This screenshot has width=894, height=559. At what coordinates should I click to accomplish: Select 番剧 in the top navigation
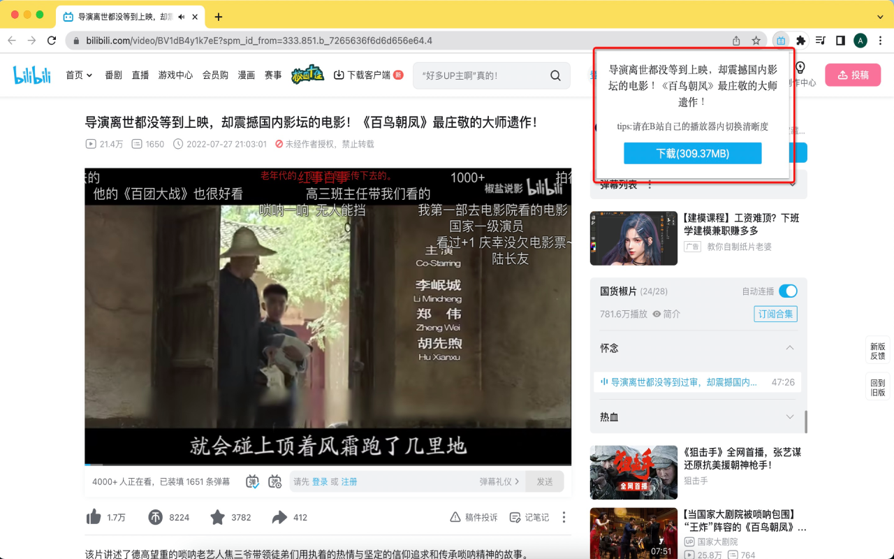(x=113, y=75)
